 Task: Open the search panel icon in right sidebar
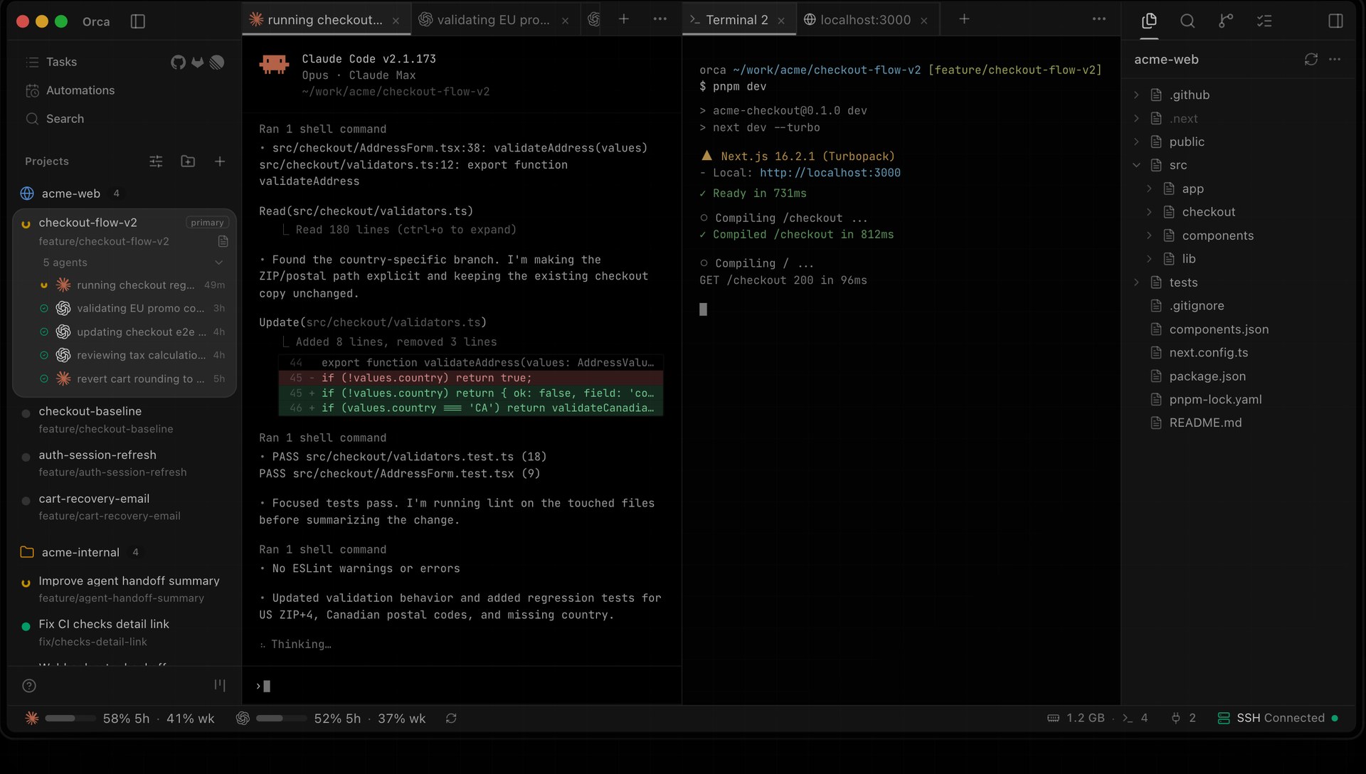pos(1187,21)
